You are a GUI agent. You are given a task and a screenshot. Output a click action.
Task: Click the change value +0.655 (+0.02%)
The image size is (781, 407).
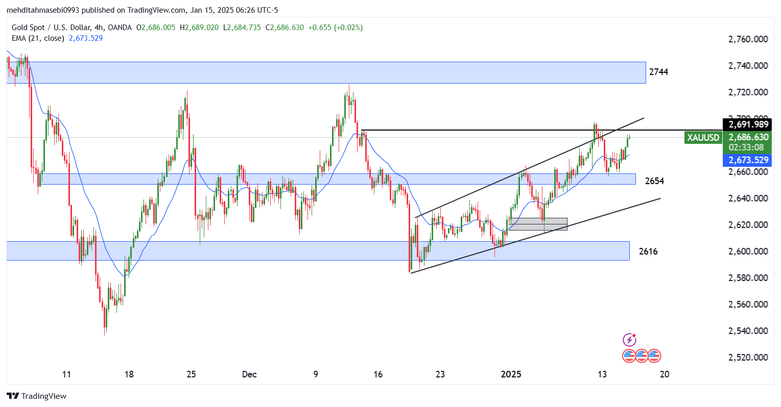(335, 28)
